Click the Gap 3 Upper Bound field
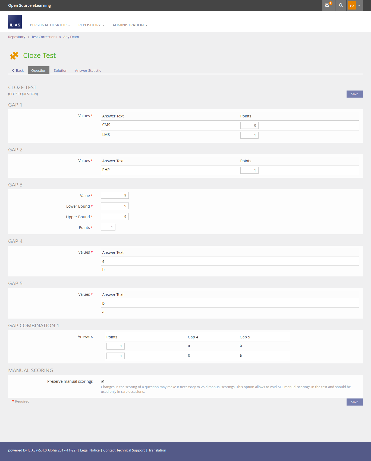Screen dimensions: 371x461 115,217
